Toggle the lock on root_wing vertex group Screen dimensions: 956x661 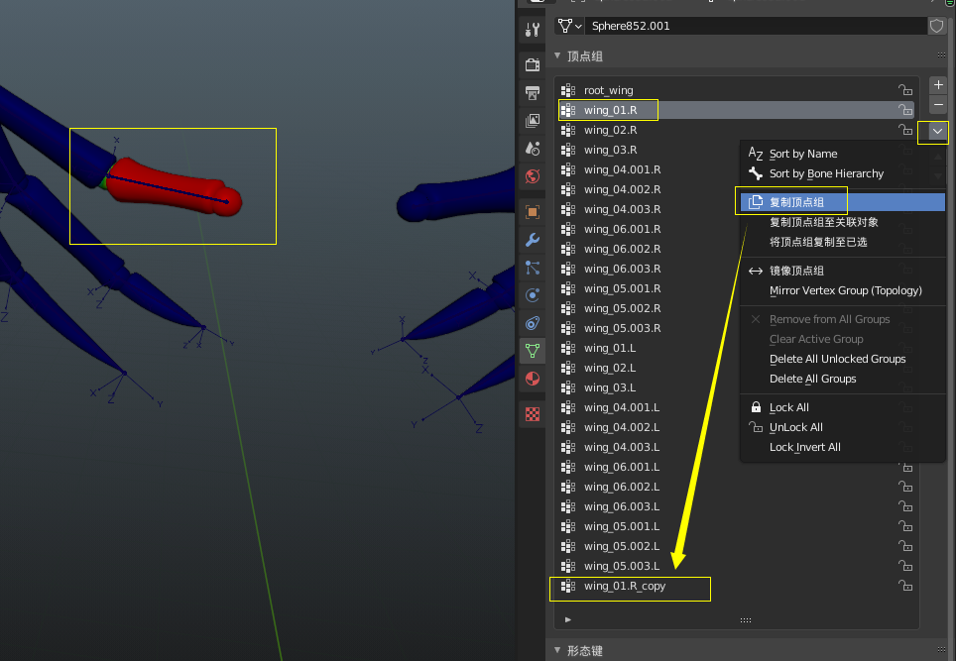point(905,89)
